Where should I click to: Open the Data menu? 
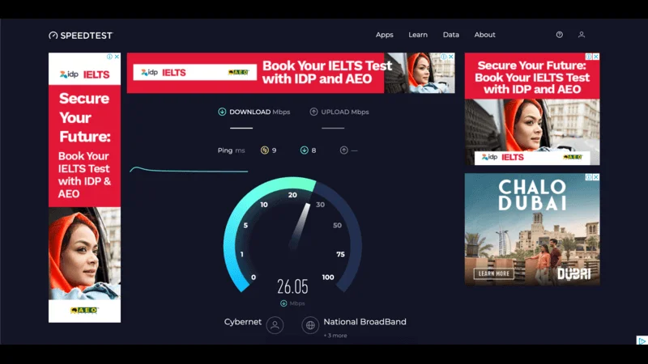pos(451,35)
